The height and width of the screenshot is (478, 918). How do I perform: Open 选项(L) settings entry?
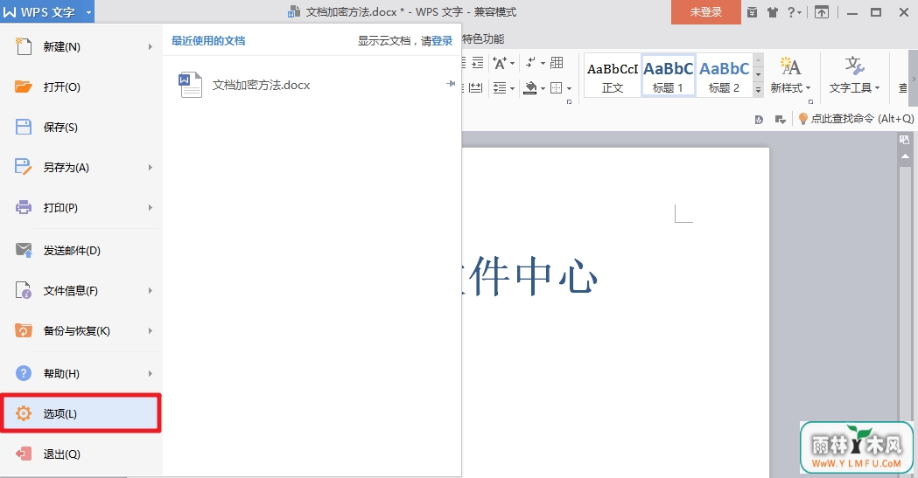(81, 413)
